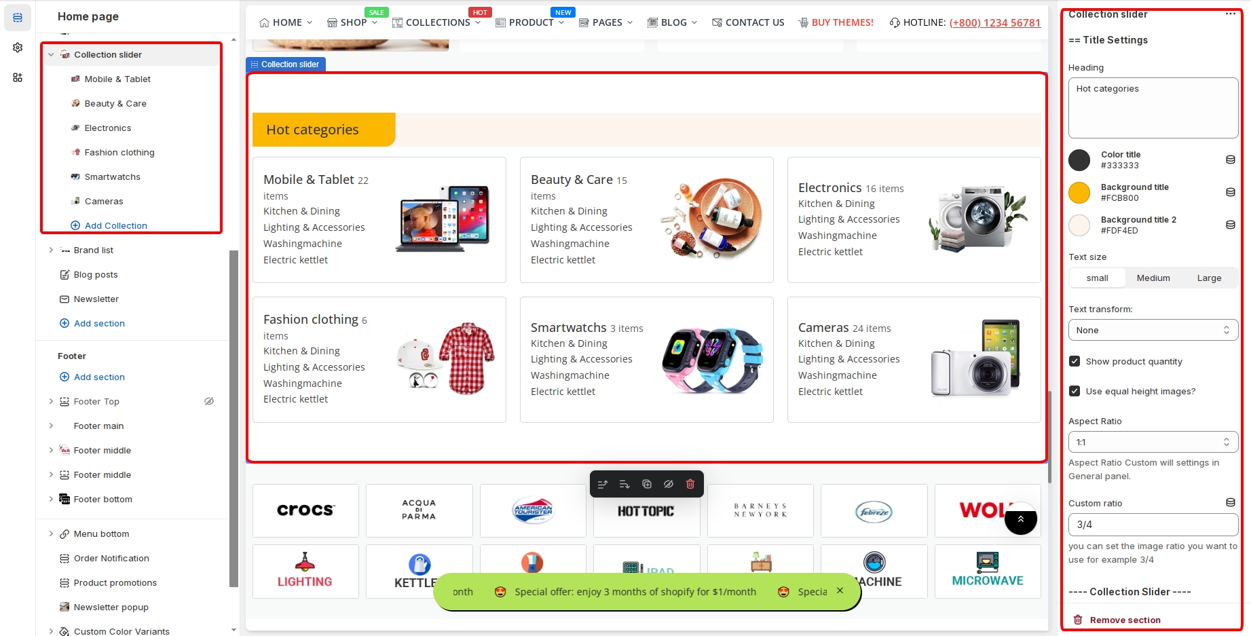Screen dimensions: 1251x636
Task: Click the scroll-to-top arrow button
Action: (x=1020, y=519)
